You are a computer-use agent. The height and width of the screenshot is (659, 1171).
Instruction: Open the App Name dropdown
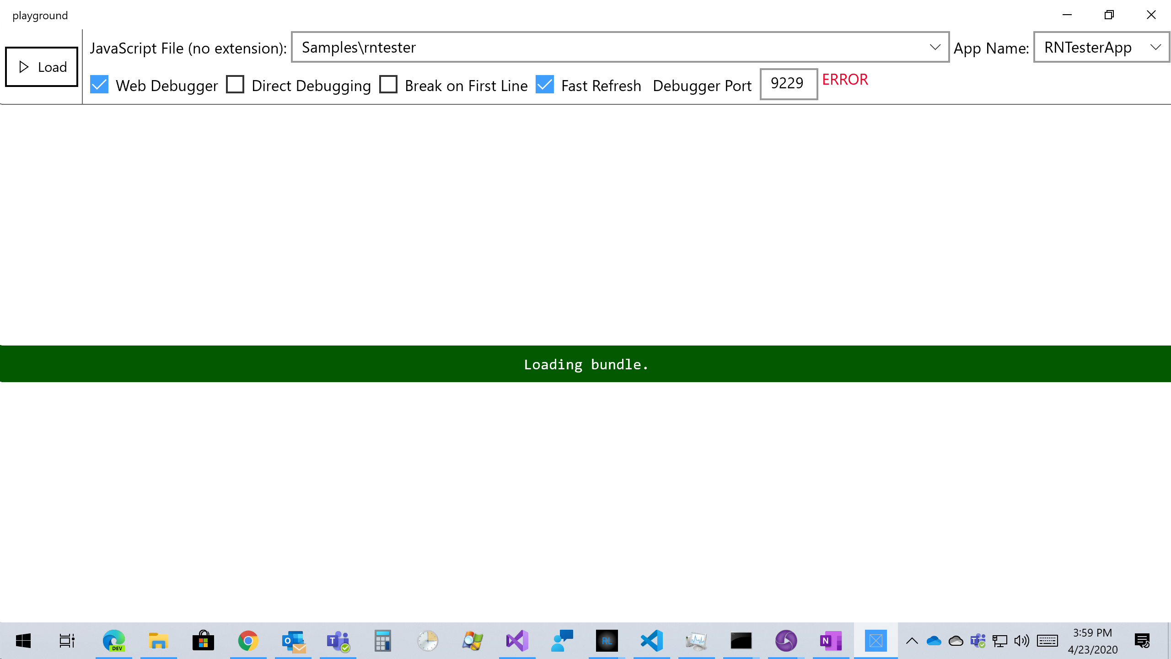(1155, 47)
